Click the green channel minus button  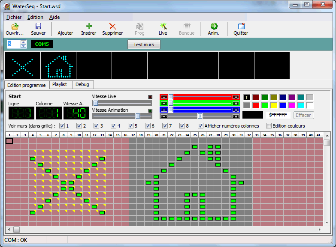point(164,103)
